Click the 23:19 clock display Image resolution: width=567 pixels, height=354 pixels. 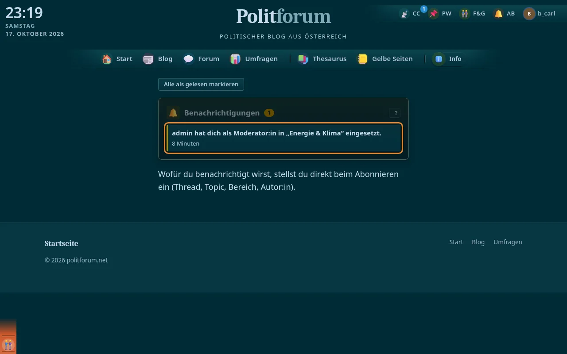click(24, 12)
